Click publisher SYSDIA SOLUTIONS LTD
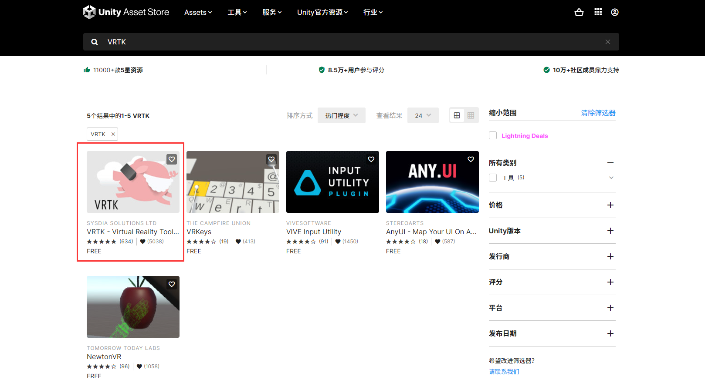Screen dimensions: 705x380 click(122, 223)
